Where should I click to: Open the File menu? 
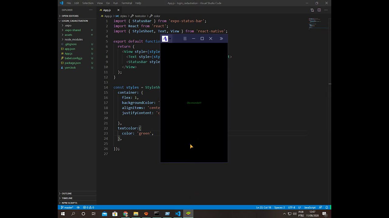(x=69, y=3)
